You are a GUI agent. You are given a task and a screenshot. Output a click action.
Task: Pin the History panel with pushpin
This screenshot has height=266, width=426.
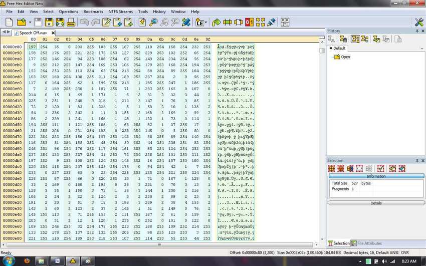coord(416,31)
